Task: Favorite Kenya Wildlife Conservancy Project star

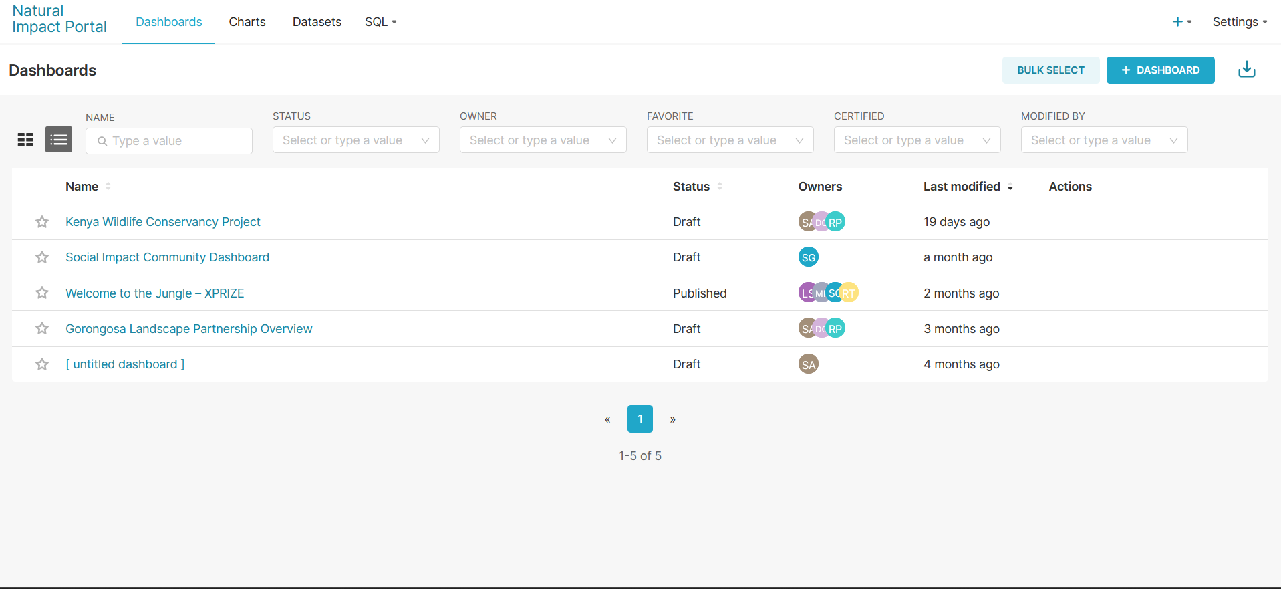Action: [x=42, y=222]
